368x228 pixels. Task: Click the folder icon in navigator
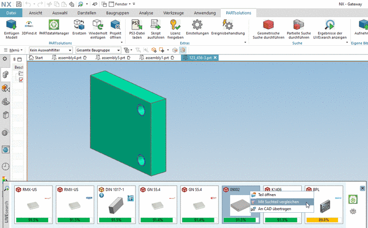[21, 73]
